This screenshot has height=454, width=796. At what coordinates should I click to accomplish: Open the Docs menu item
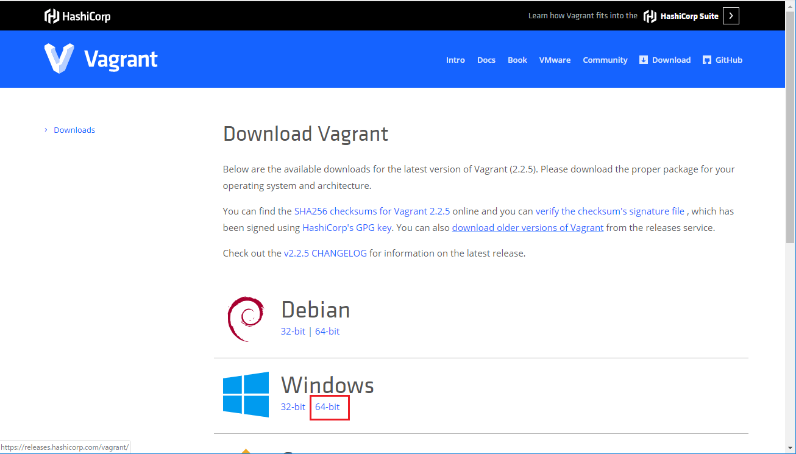point(486,60)
